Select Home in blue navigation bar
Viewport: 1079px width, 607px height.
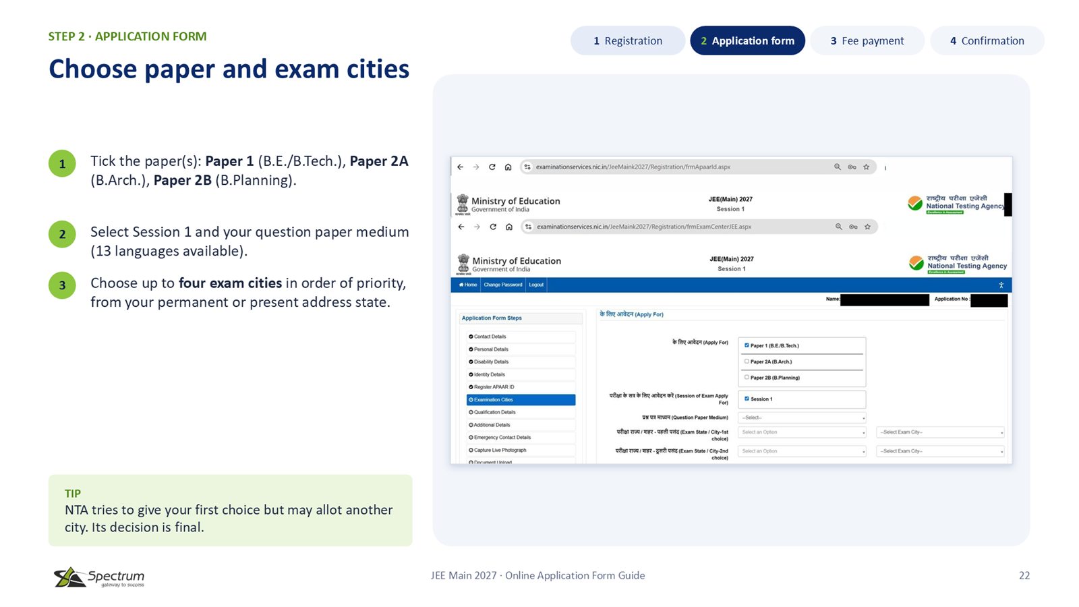468,285
